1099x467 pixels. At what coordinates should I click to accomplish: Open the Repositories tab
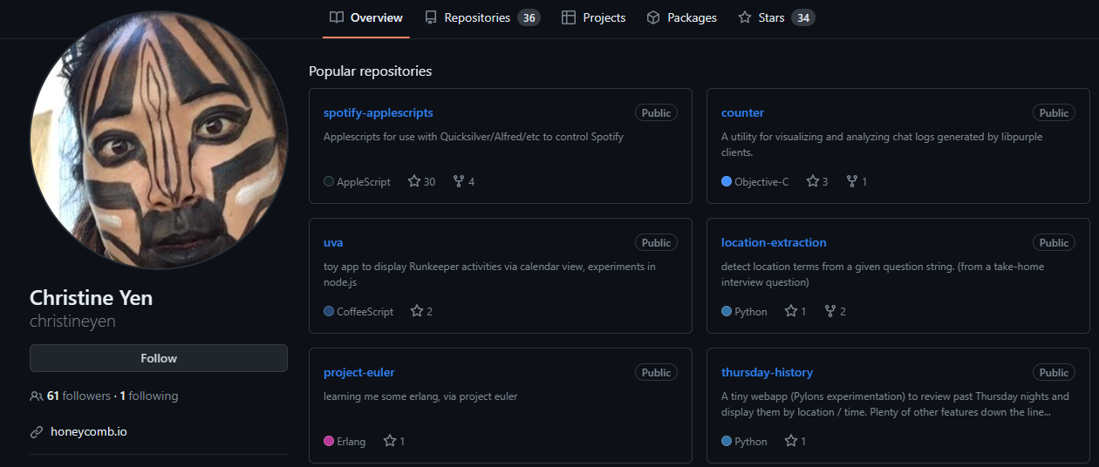[x=482, y=17]
